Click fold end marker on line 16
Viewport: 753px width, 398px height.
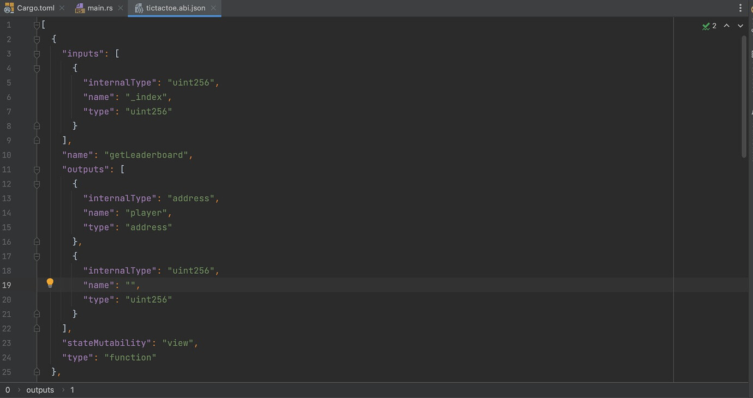(37, 242)
